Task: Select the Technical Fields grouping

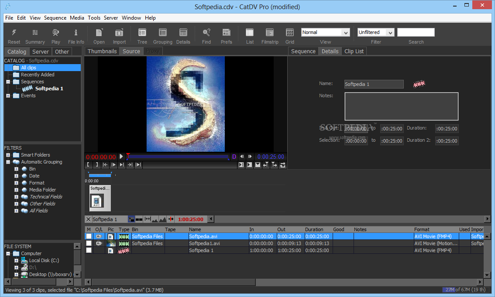Action: pyautogui.click(x=46, y=197)
